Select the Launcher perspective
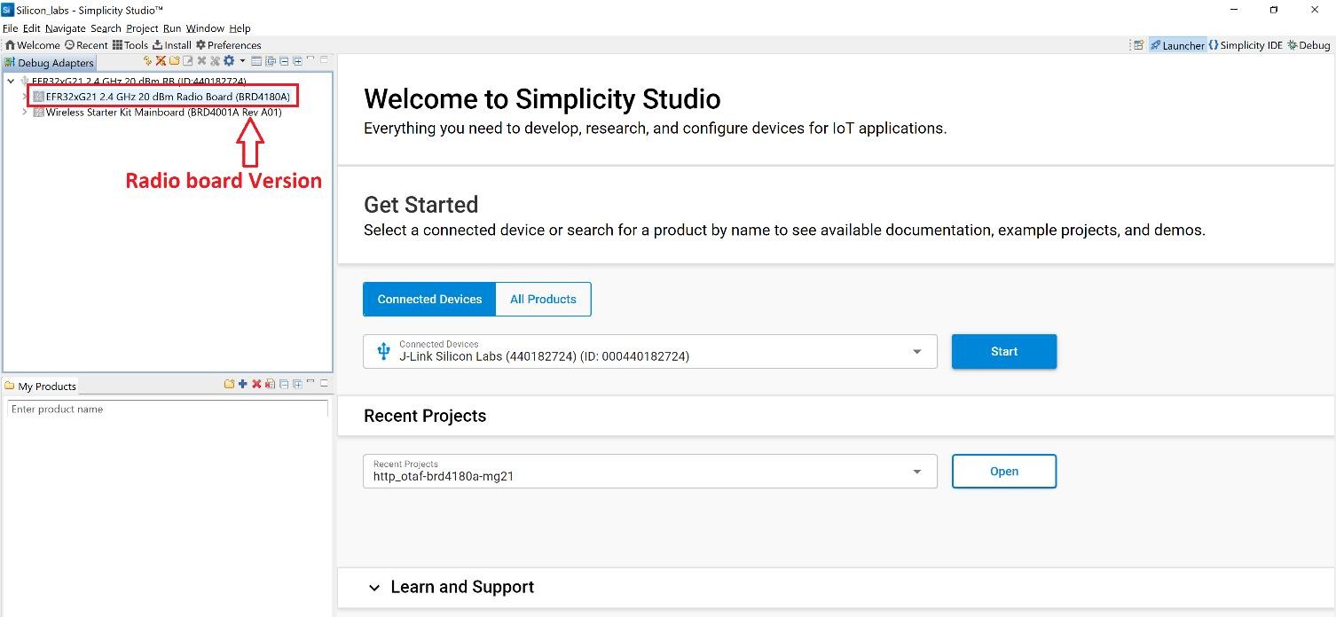The width and height of the screenshot is (1336, 617). (x=1177, y=45)
